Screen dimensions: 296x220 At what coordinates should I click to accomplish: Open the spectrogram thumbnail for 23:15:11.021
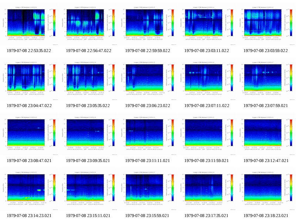pos(88,189)
